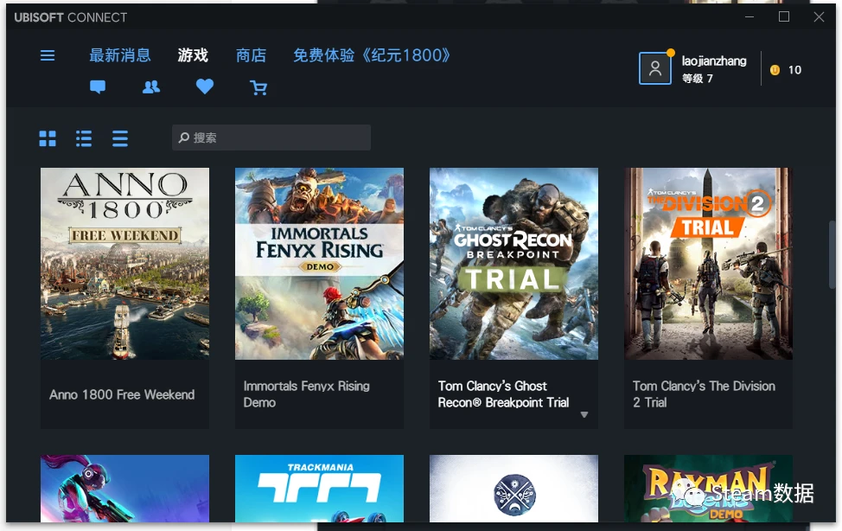Minimize the Ubisoft Connect window

coord(750,17)
